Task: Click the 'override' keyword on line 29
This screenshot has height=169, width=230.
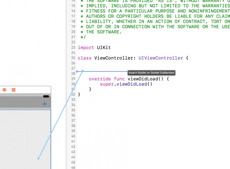Action: pyautogui.click(x=100, y=79)
